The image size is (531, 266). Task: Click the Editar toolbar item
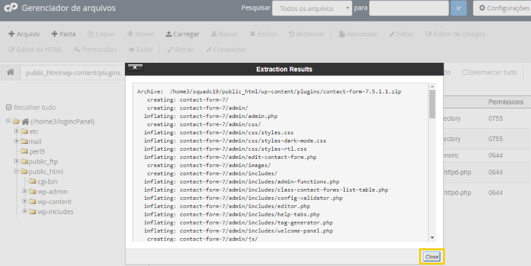tap(401, 34)
